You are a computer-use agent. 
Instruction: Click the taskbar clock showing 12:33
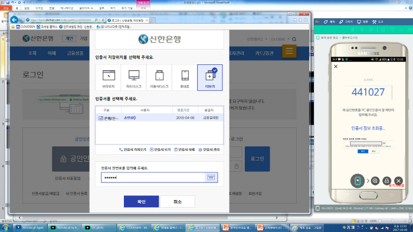coord(400,228)
